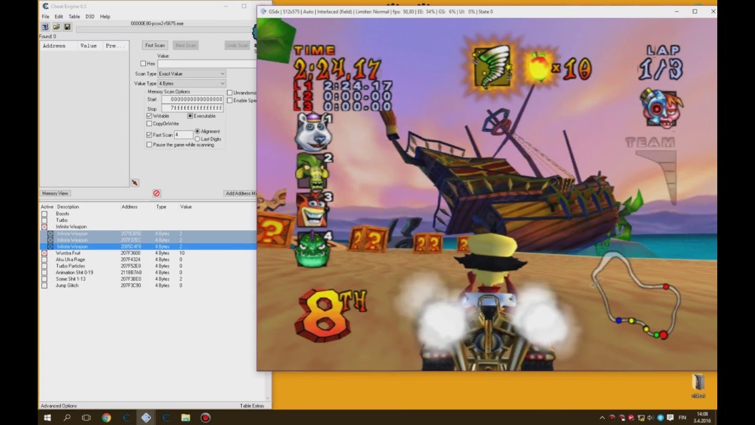Show hidden system tray icons arrow
The height and width of the screenshot is (425, 755).
602,418
